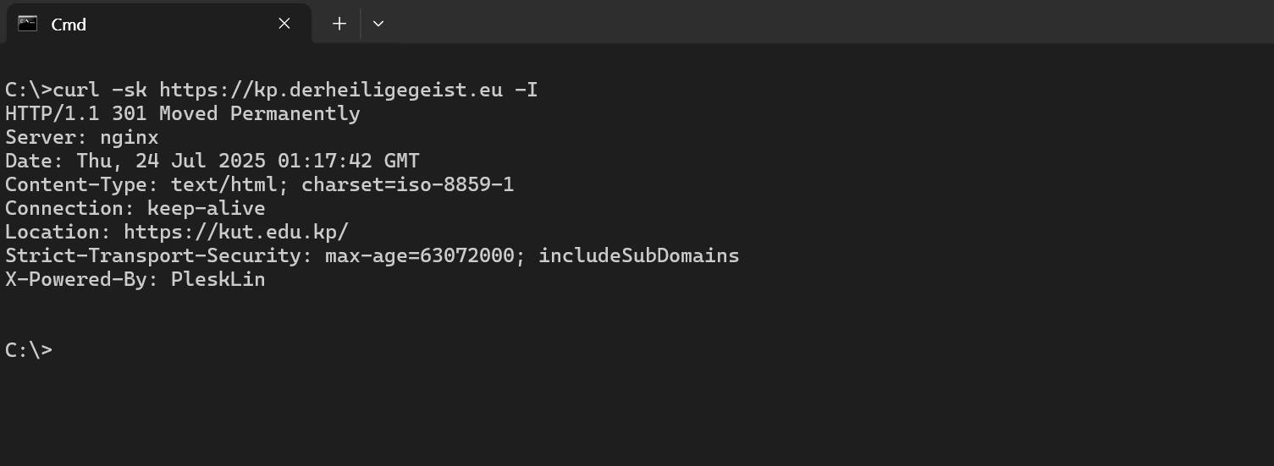
Task: Click the "includeSubDomains" directive text
Action: coord(638,255)
